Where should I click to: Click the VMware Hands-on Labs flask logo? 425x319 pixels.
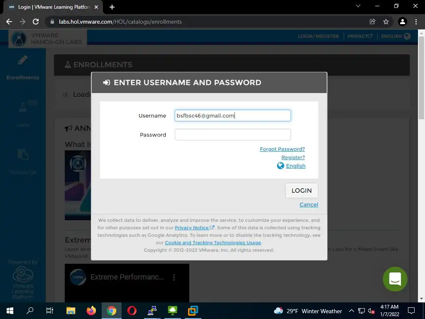click(18, 39)
